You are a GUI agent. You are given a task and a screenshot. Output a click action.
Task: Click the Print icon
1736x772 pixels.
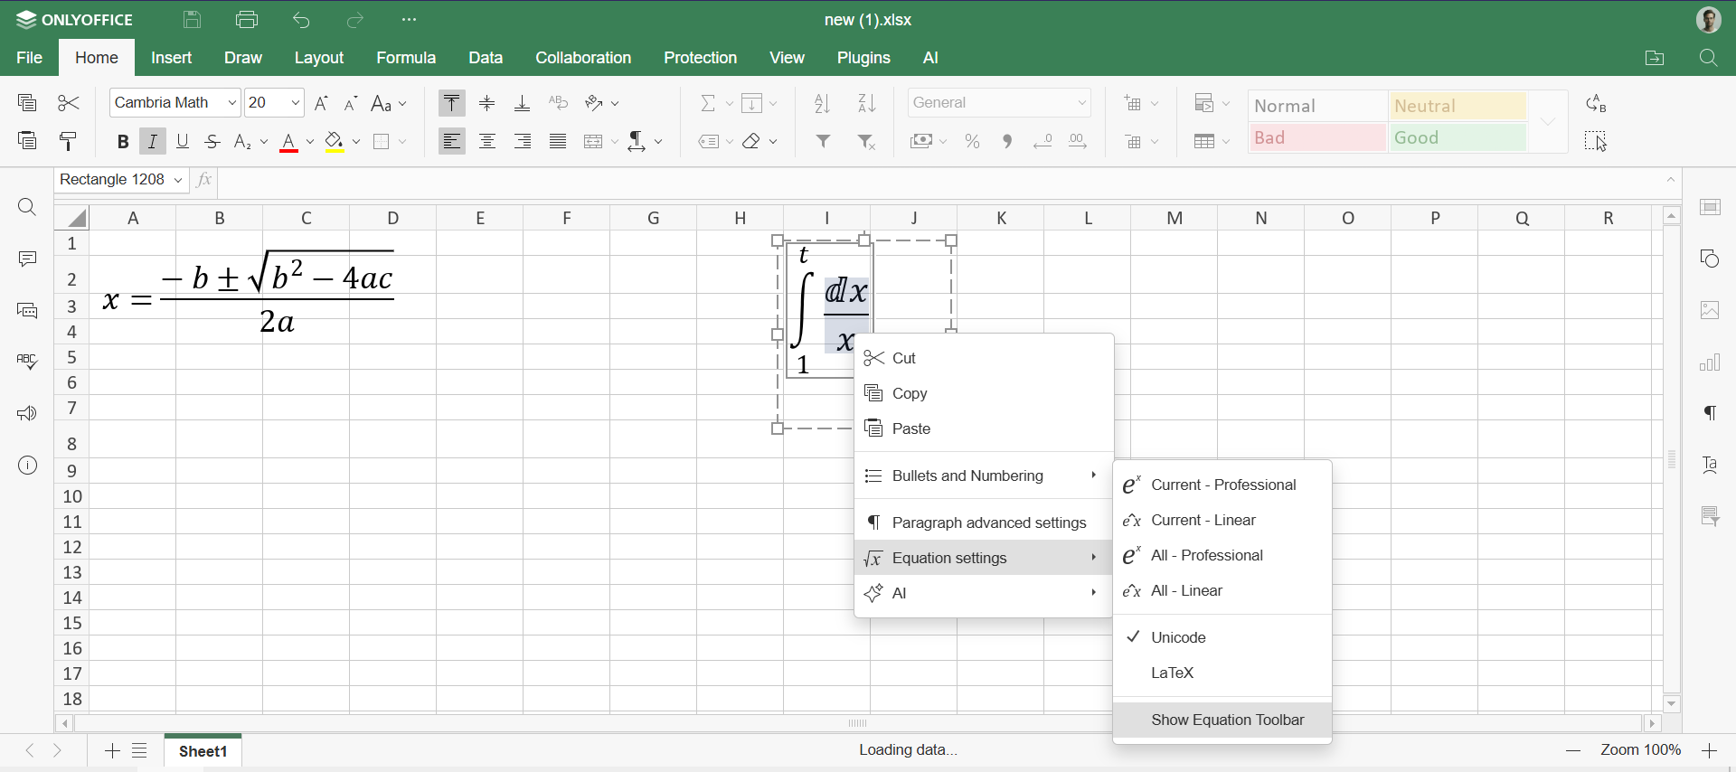247,20
